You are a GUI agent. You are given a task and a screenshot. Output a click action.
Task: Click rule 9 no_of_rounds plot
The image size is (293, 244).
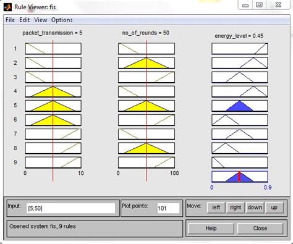[x=146, y=162]
